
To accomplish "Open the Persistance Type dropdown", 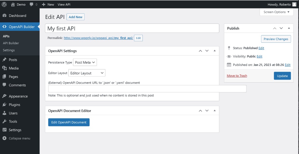I will [x=85, y=62].
